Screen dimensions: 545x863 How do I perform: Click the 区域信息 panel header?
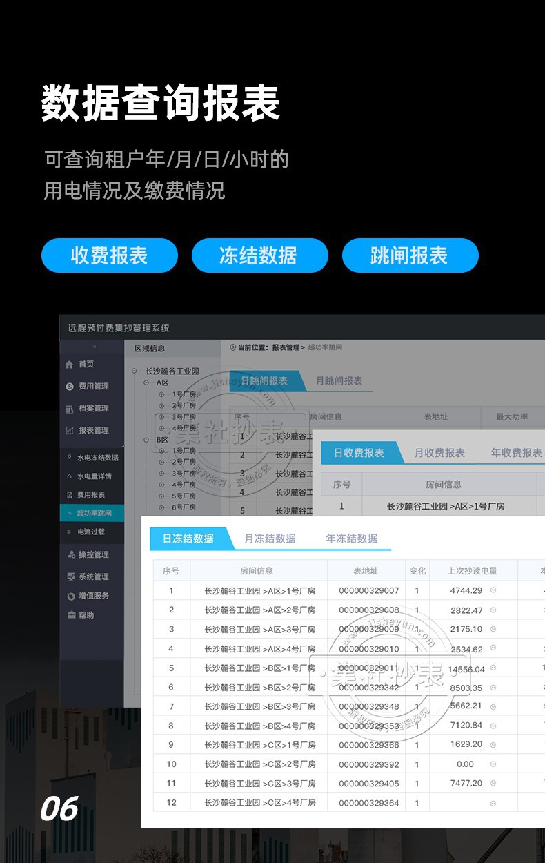pyautogui.click(x=172, y=349)
